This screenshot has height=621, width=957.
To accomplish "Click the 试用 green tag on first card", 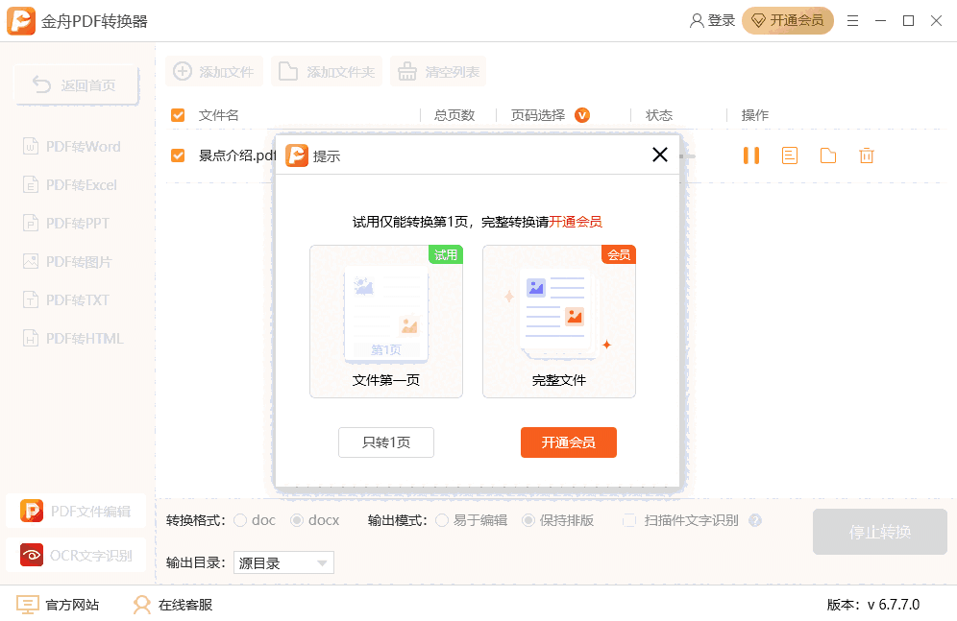I will tap(446, 254).
